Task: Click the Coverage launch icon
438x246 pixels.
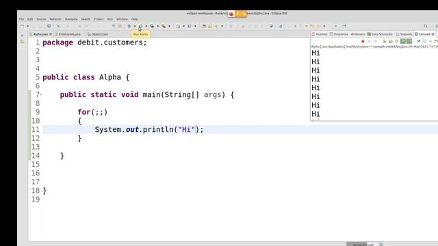Action: (152, 26)
